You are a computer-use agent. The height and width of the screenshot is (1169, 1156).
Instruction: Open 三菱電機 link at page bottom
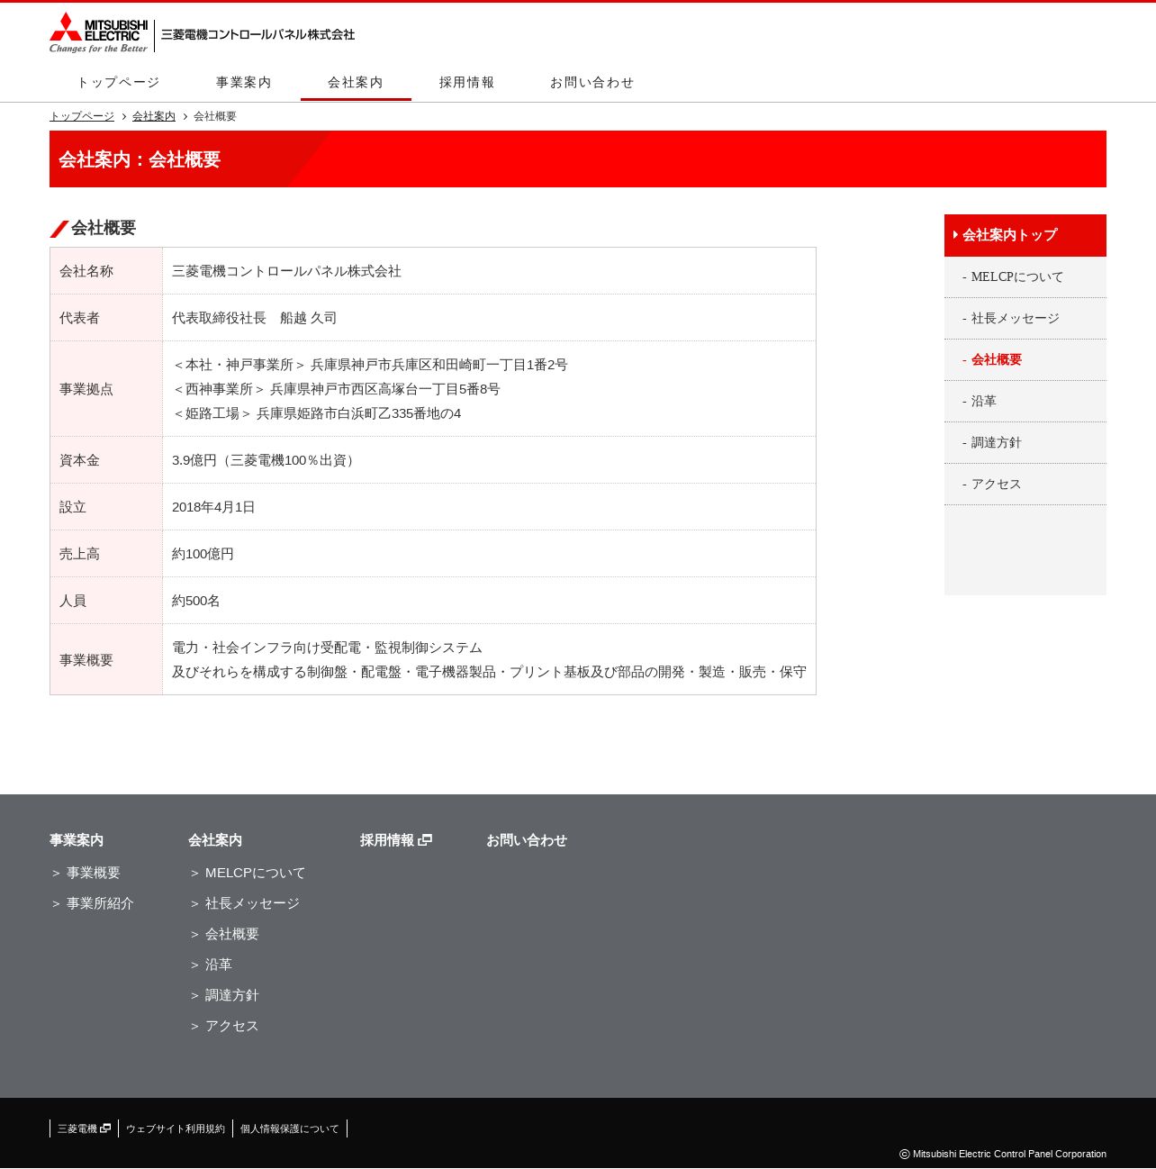coord(77,1128)
